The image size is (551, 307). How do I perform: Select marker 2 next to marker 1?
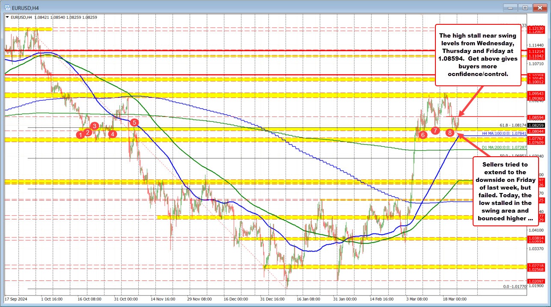tap(87, 132)
